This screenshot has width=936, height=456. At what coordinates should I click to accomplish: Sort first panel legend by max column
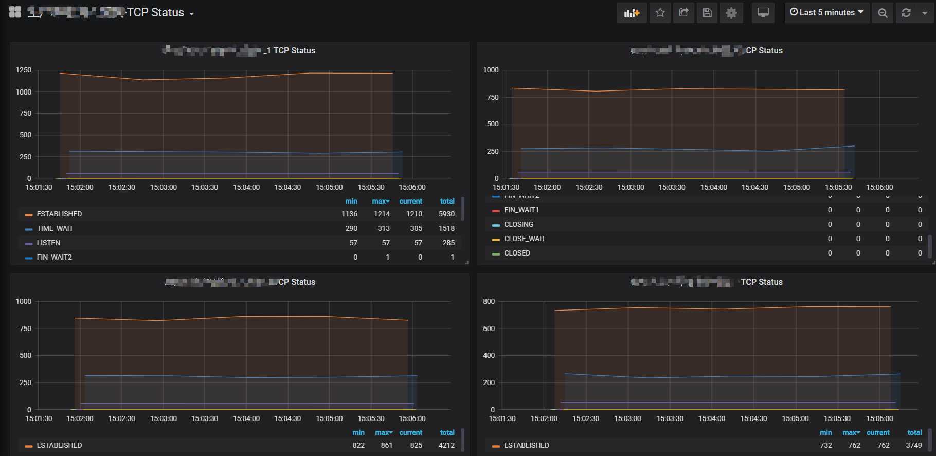tap(381, 202)
